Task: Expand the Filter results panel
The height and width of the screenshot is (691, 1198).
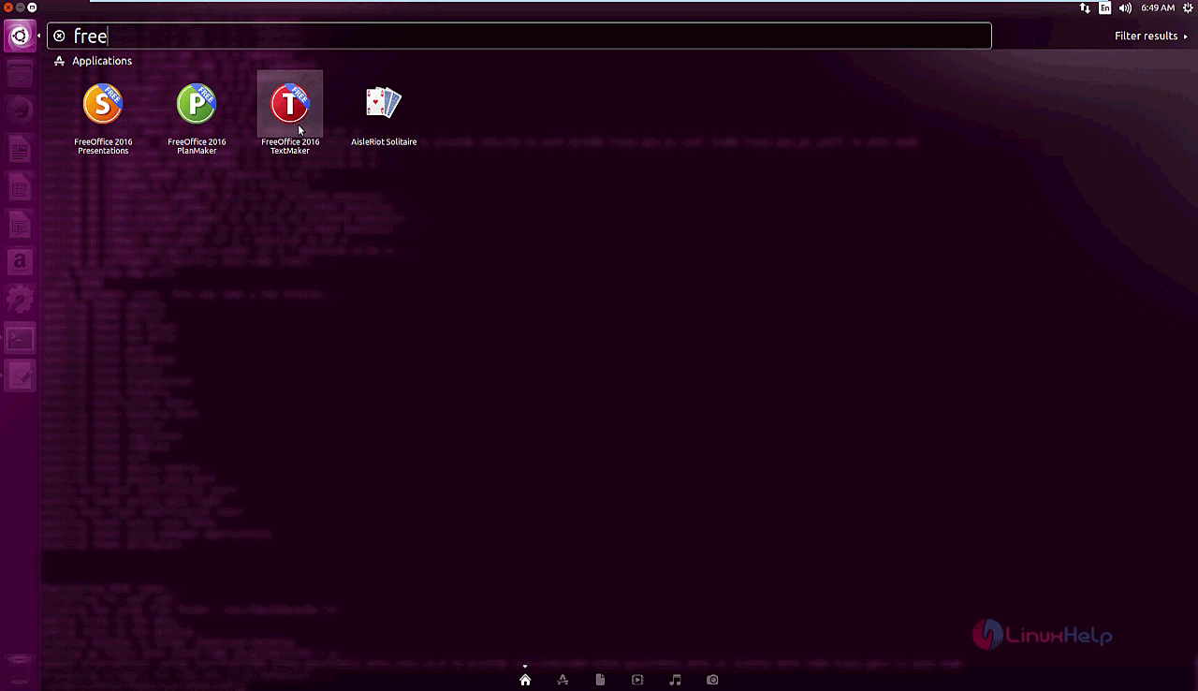Action: point(1151,37)
